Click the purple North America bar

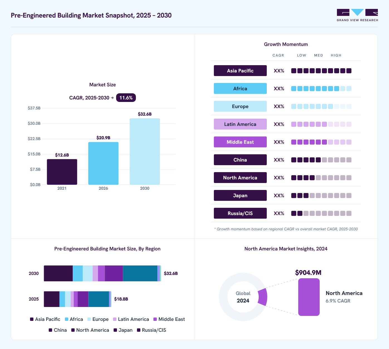point(309,297)
